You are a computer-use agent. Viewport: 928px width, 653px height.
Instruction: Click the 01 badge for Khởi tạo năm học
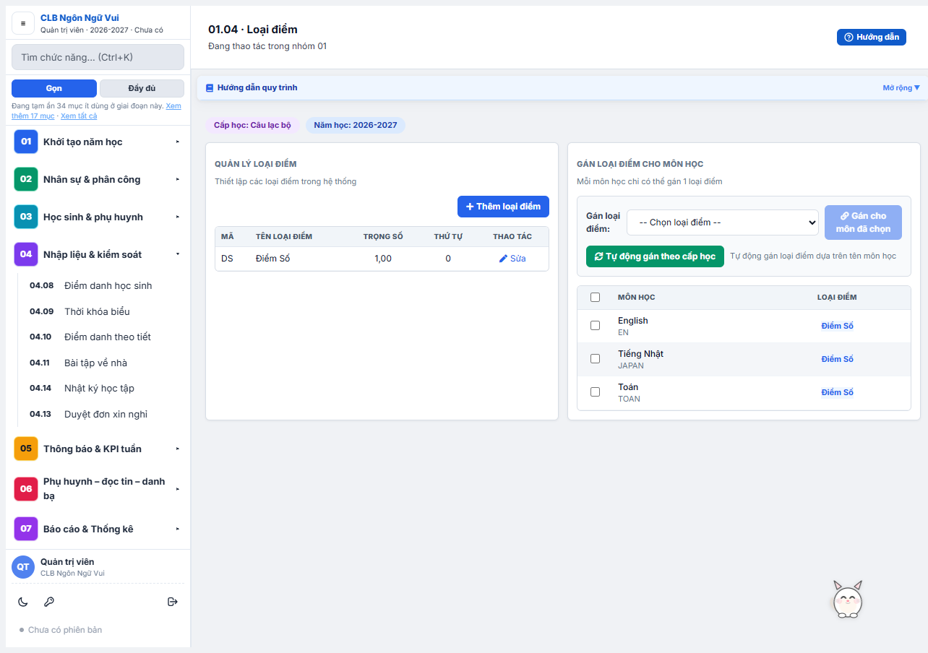pos(26,142)
